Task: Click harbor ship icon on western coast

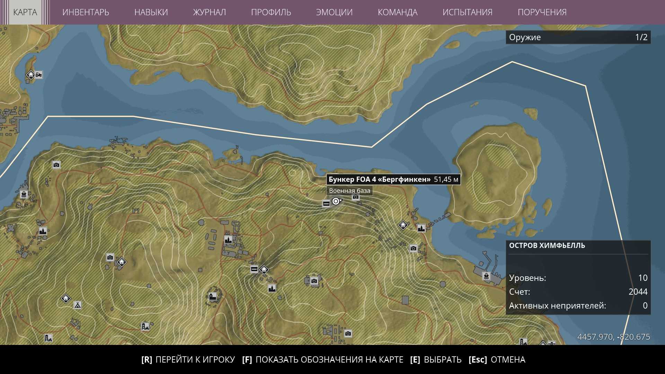Action: (x=24, y=194)
